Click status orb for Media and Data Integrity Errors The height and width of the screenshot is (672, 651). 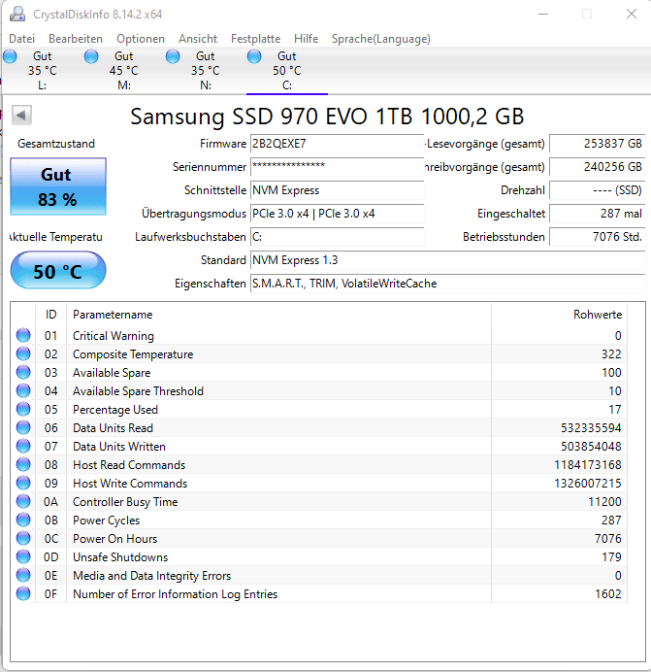[x=23, y=575]
